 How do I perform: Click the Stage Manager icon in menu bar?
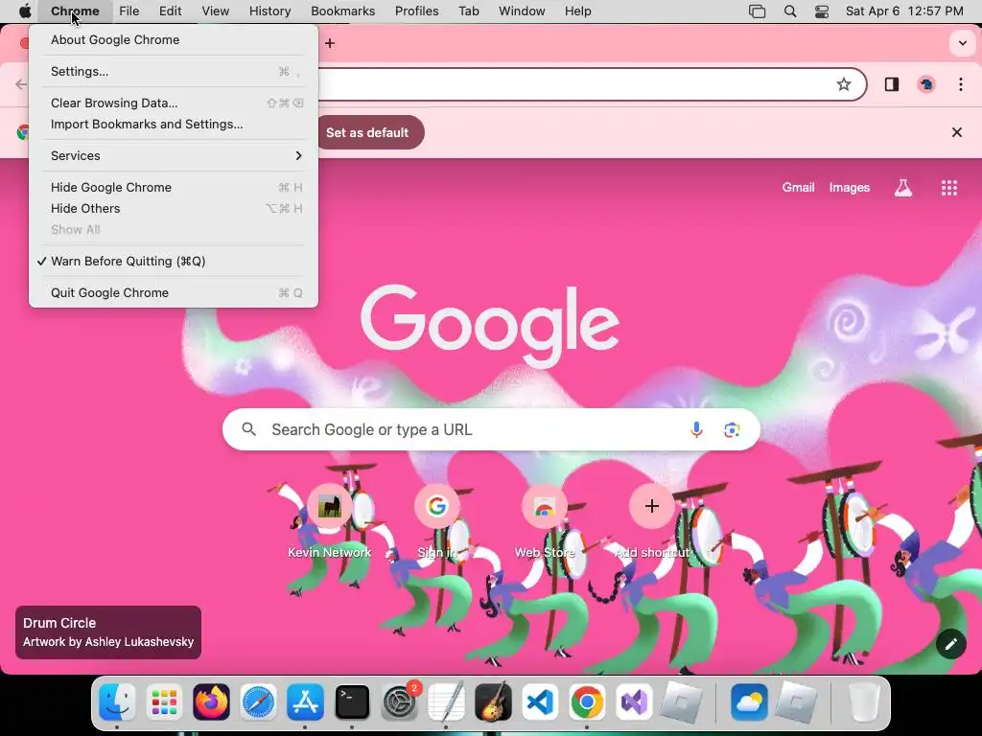pos(758,11)
